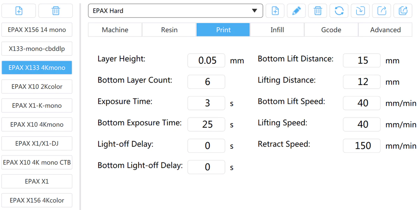Add a new machine in left panel
418x210 pixels.
[19, 11]
